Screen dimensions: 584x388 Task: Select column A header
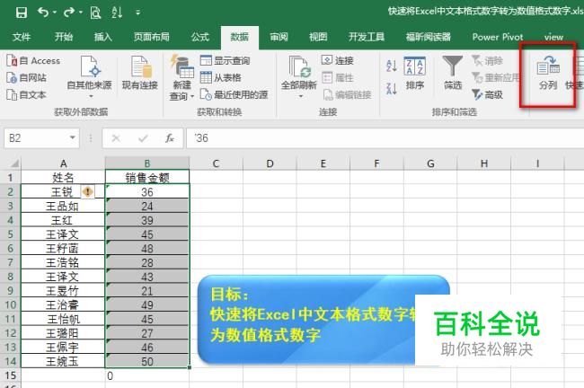tap(63, 163)
